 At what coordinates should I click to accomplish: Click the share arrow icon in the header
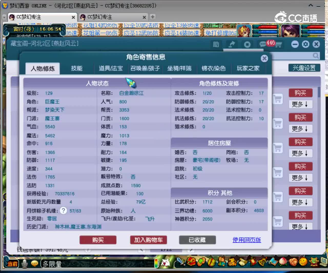click(x=232, y=44)
